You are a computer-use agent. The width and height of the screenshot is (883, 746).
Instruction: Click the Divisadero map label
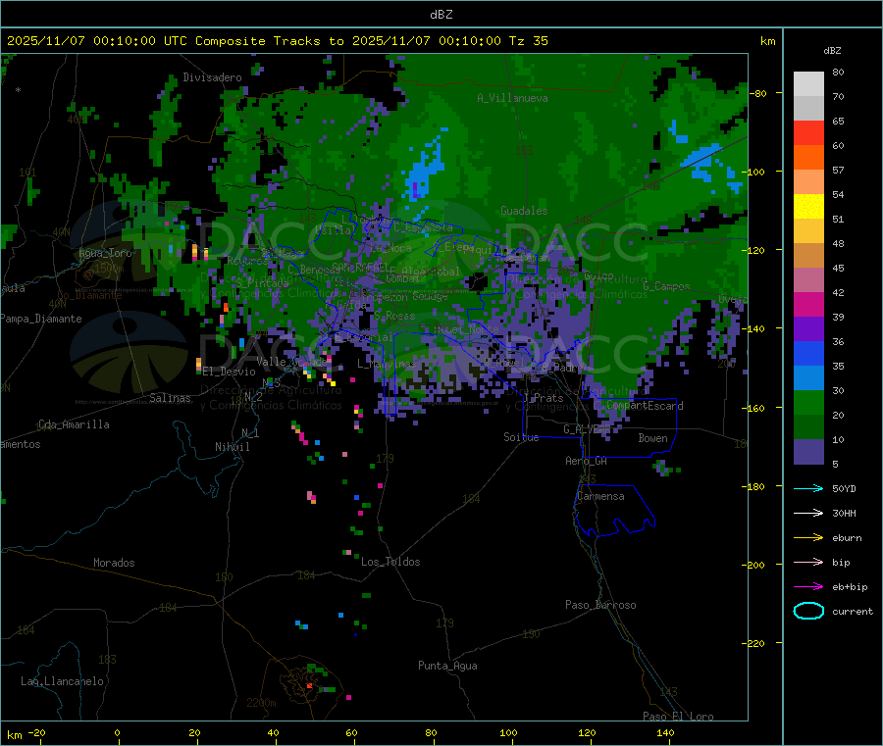[212, 77]
